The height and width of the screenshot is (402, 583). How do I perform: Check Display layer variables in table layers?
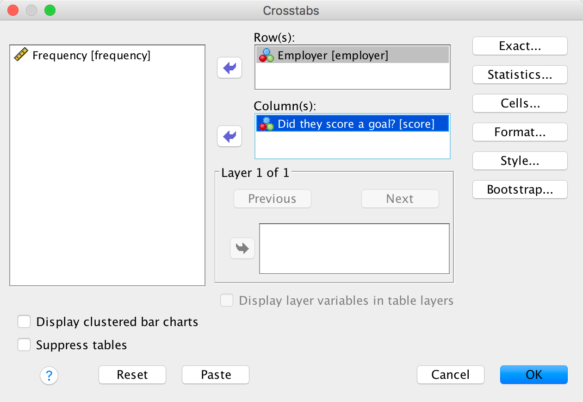(x=227, y=301)
